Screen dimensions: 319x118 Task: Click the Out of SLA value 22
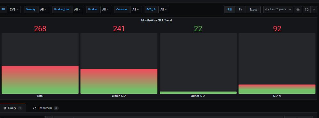[x=198, y=29]
